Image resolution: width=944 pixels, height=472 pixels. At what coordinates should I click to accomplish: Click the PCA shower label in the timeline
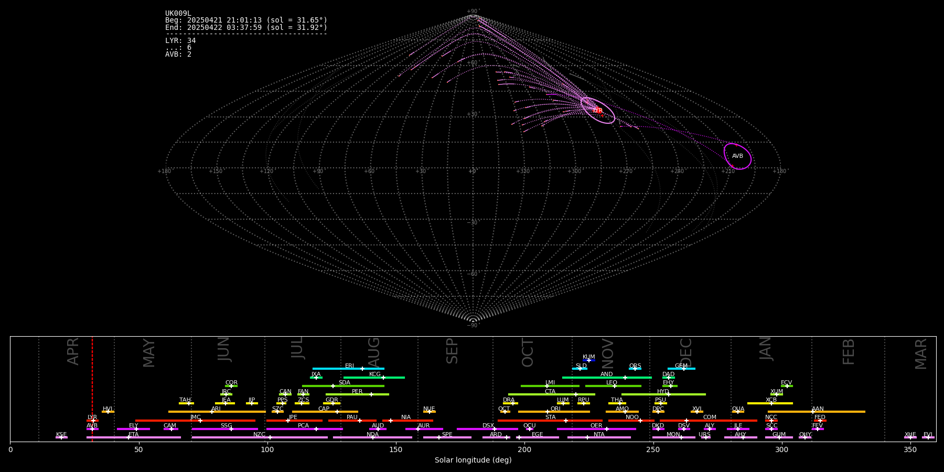point(304,426)
